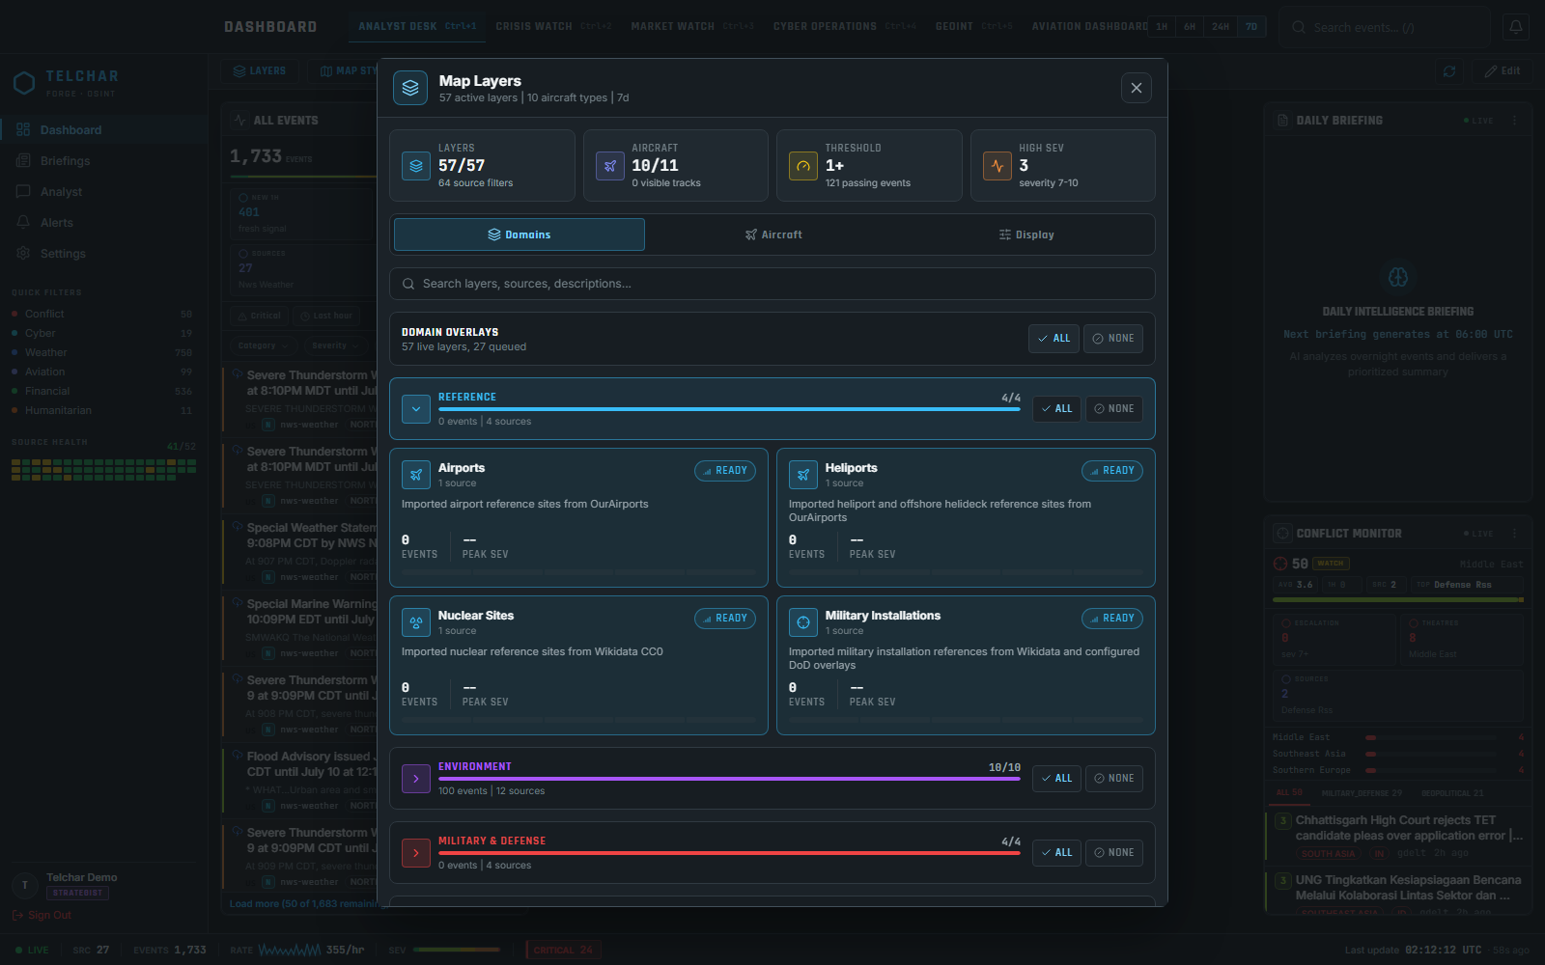
Task: Open the GEOINT tab
Action: point(973,26)
